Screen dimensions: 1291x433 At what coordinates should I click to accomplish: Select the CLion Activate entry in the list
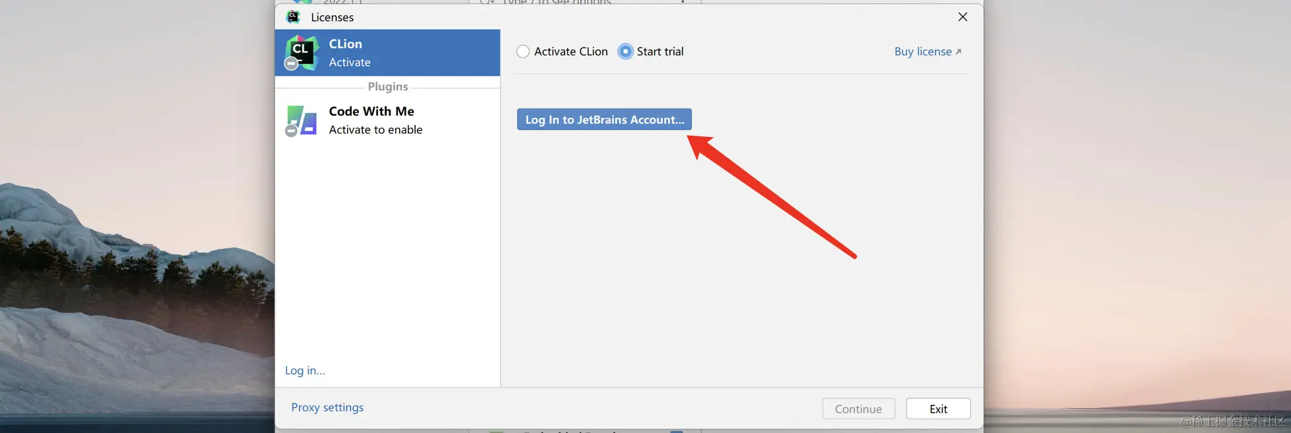(x=387, y=53)
